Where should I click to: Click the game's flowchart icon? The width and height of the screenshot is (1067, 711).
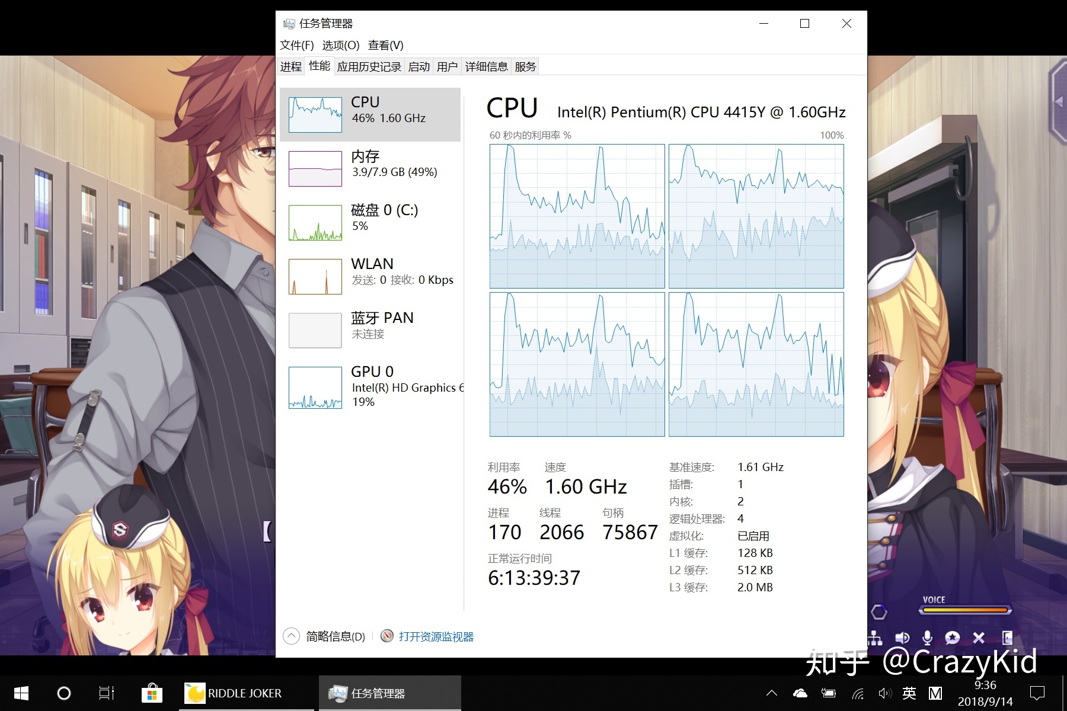tap(875, 638)
